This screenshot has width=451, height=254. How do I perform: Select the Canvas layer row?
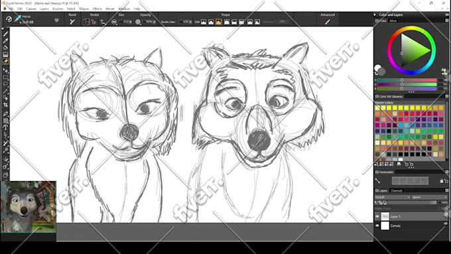[412, 225]
